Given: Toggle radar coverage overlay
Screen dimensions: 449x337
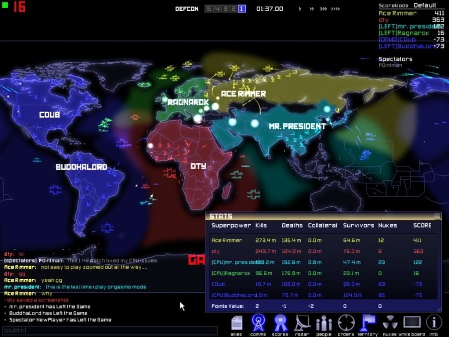Looking at the screenshot, I should (x=302, y=323).
